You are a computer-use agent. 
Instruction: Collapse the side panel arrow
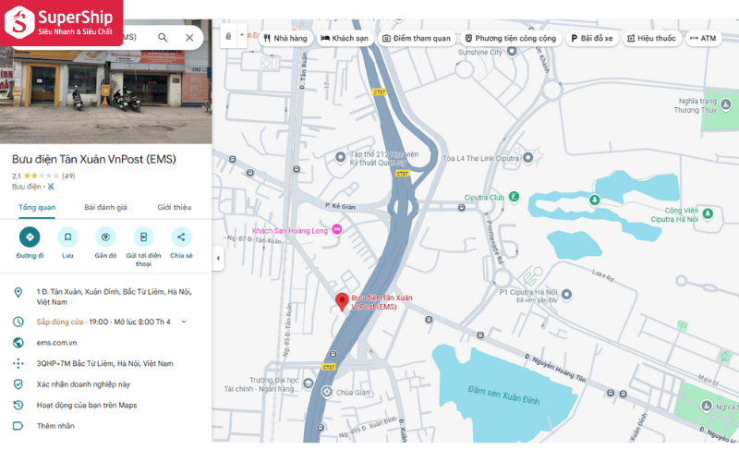(x=218, y=259)
